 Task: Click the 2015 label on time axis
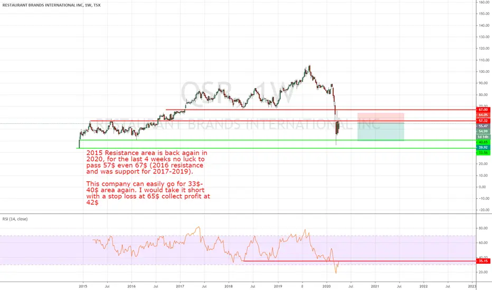(83, 286)
